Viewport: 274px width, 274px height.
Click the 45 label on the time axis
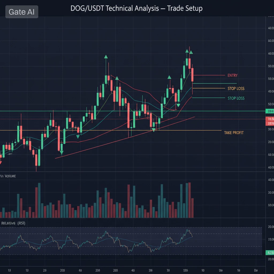click(133, 270)
